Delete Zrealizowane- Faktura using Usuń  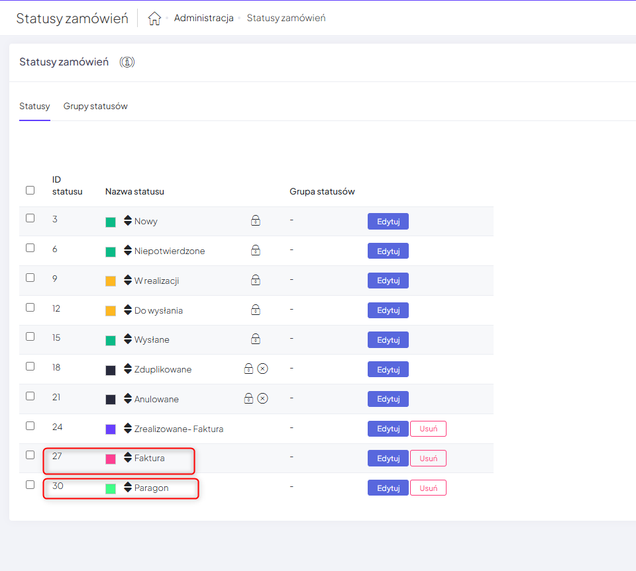428,429
